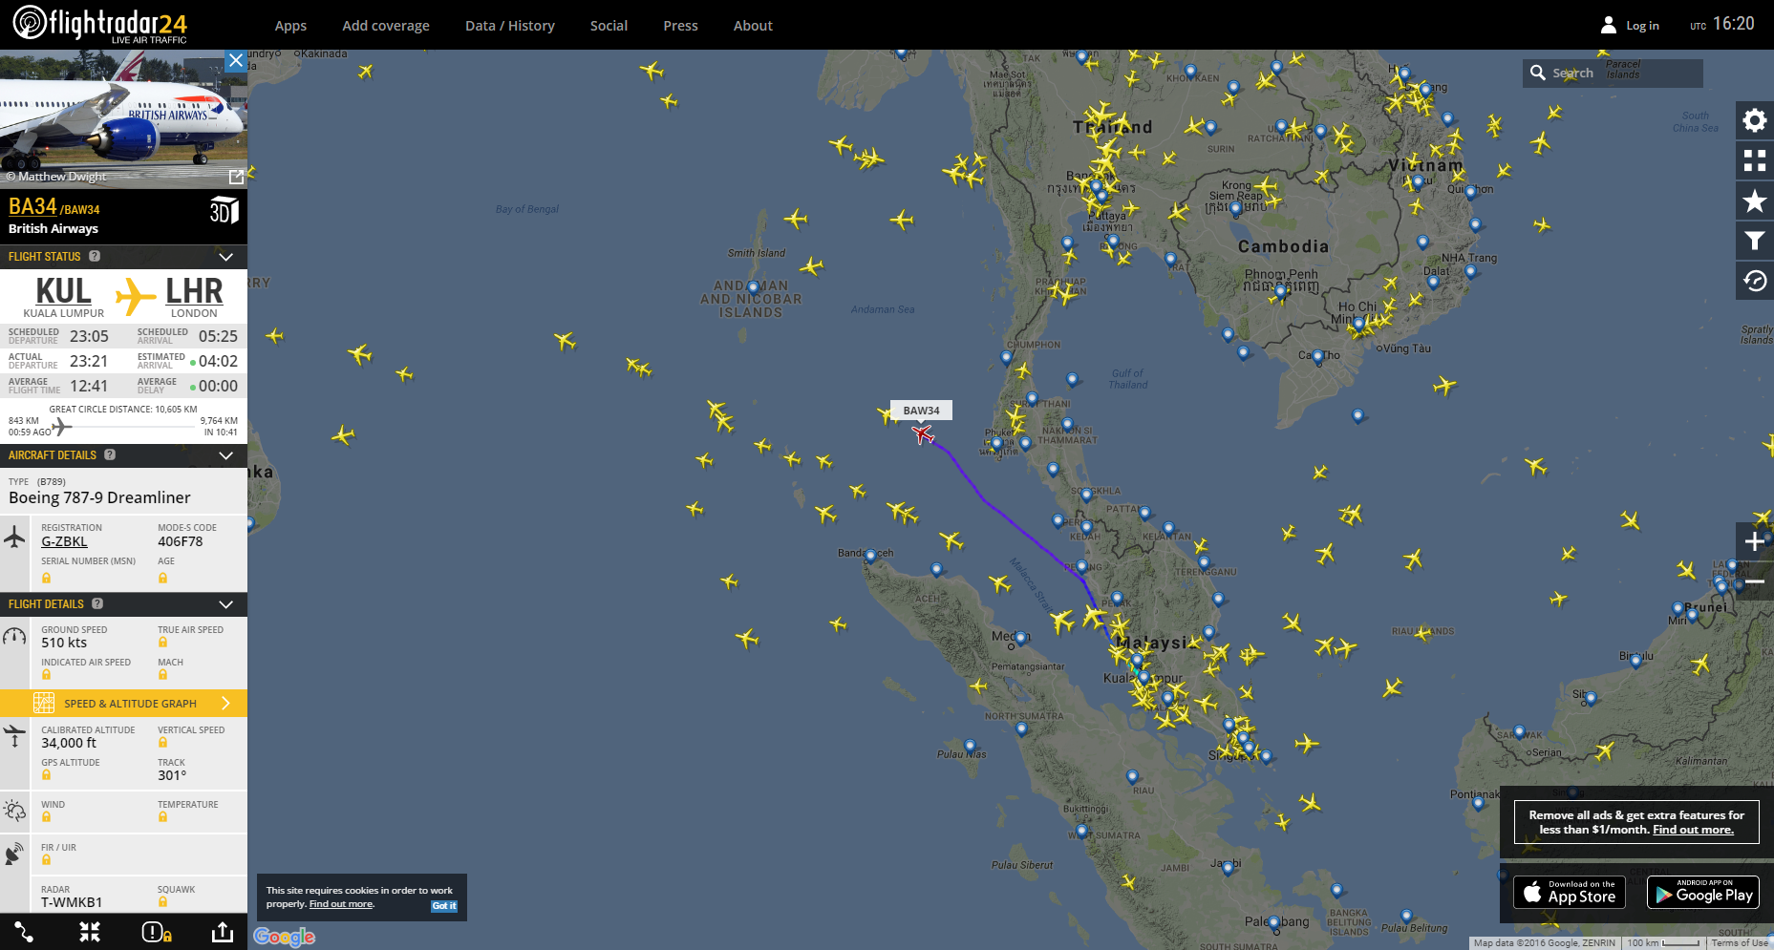Expand the Speed & Altitude Graph
Viewport: 1774px width, 950px height.
(x=123, y=703)
